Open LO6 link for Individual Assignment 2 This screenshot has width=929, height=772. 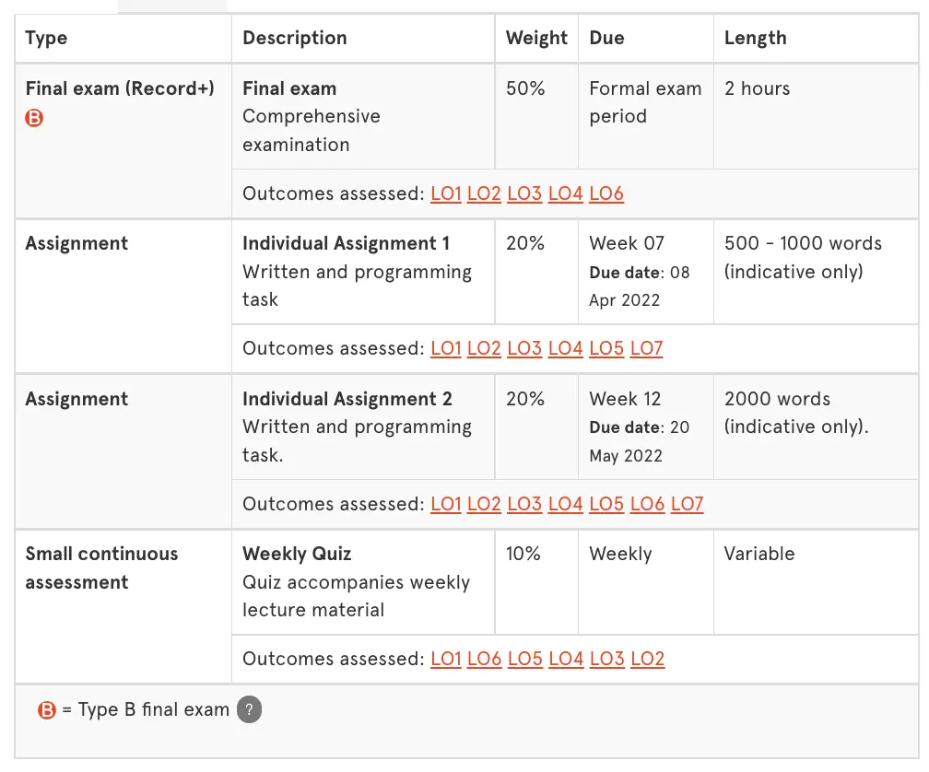pos(647,504)
